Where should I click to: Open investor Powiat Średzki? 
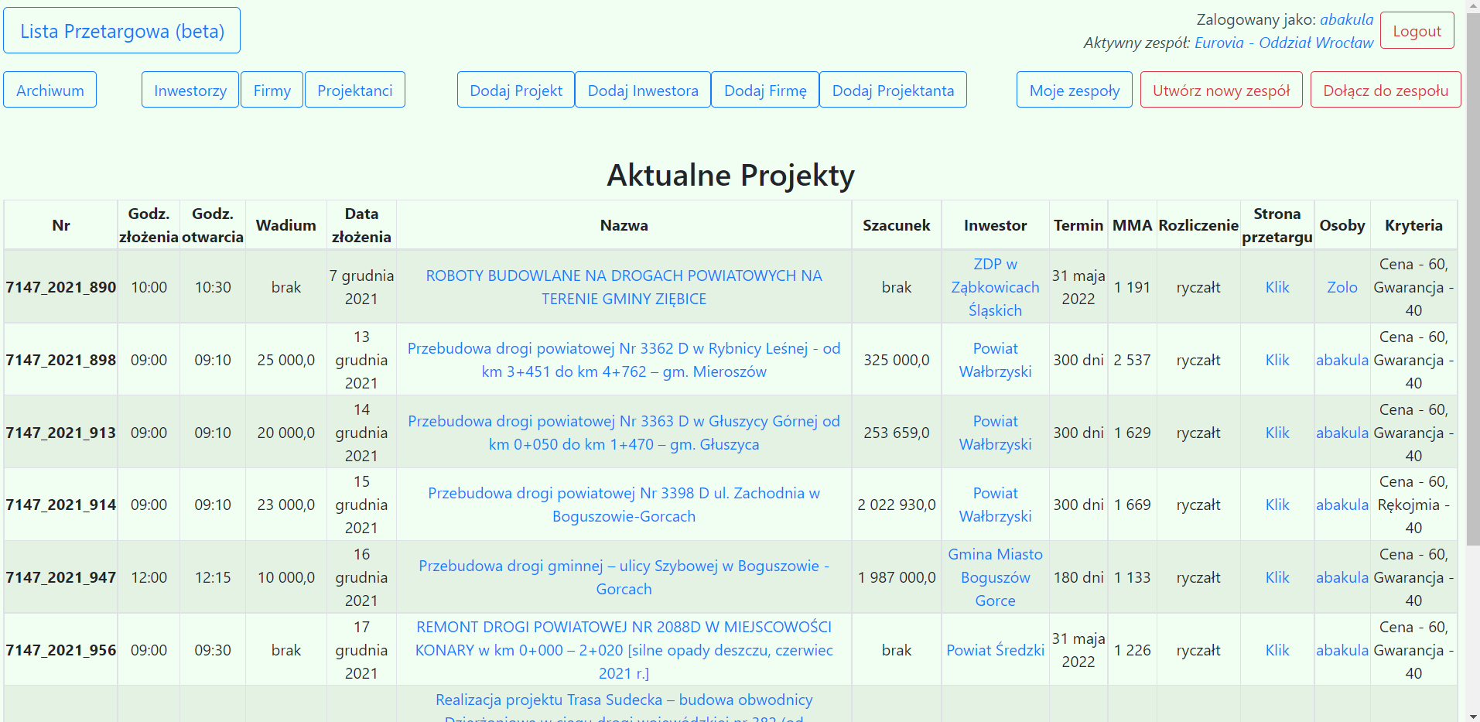coord(995,650)
